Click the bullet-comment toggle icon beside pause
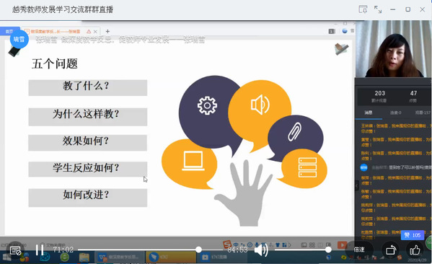 (15, 250)
